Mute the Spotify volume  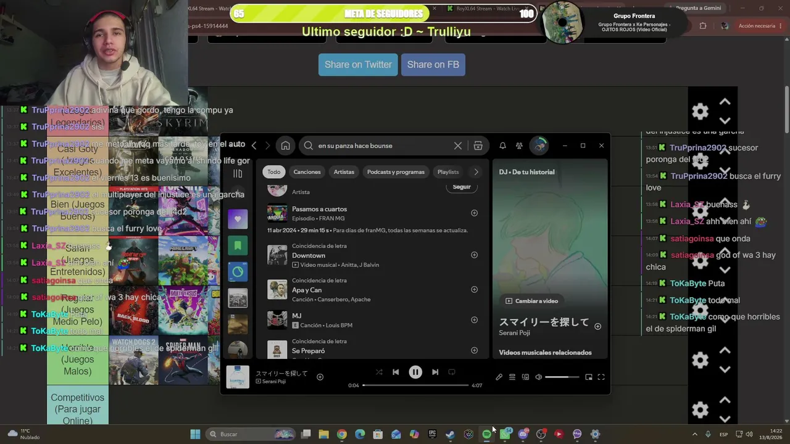click(x=538, y=377)
